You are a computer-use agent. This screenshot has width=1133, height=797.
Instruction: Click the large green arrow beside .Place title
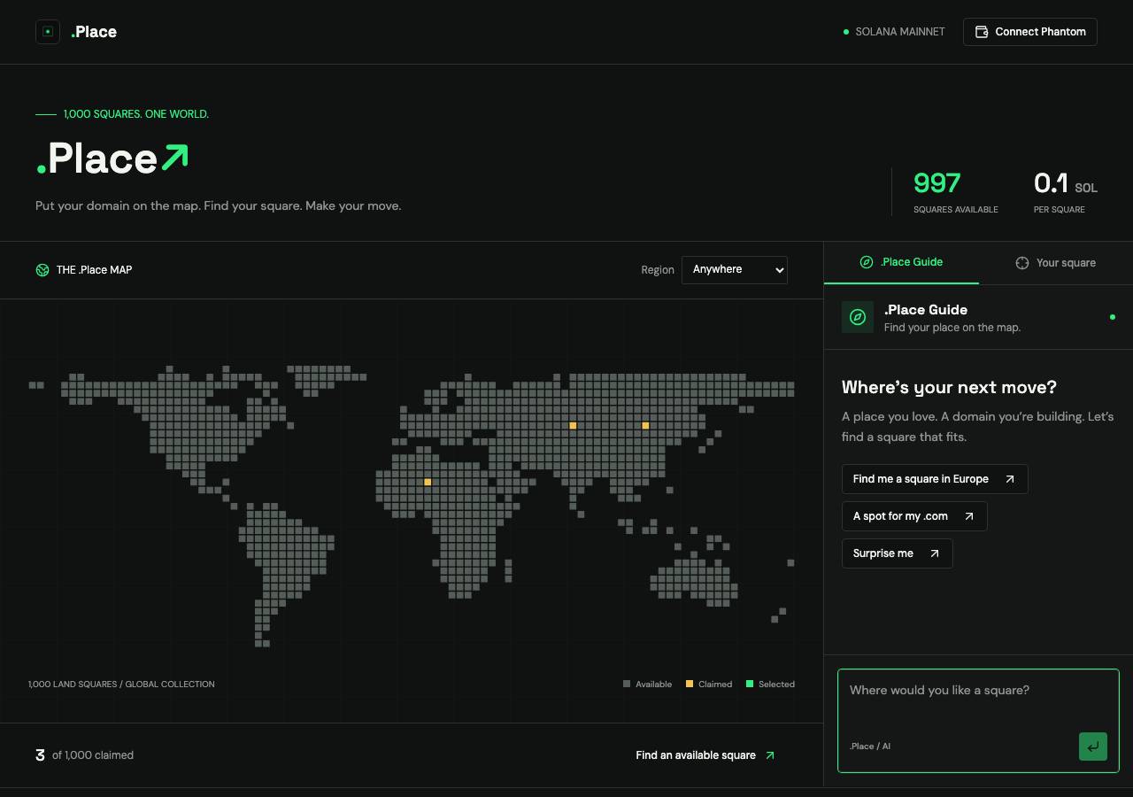(175, 158)
